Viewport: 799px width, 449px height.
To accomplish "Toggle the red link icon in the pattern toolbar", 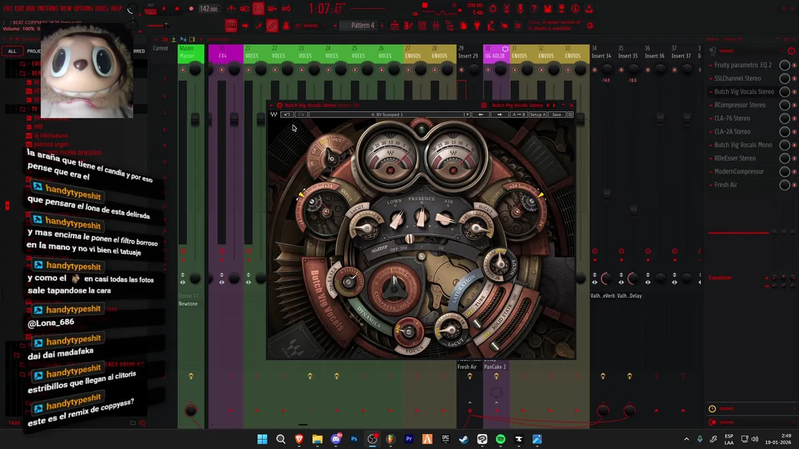I will point(272,26).
